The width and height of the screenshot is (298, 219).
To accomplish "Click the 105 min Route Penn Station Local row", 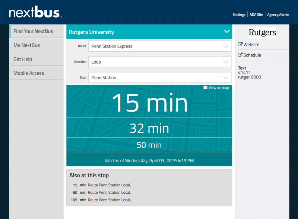I will pos(101,200).
